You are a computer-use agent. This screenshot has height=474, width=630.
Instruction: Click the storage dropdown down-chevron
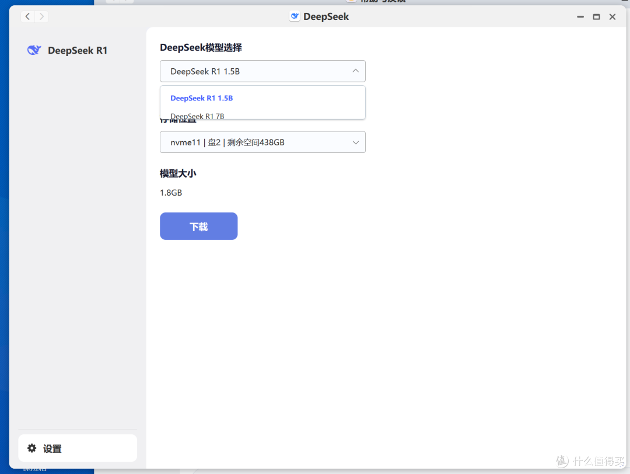356,142
